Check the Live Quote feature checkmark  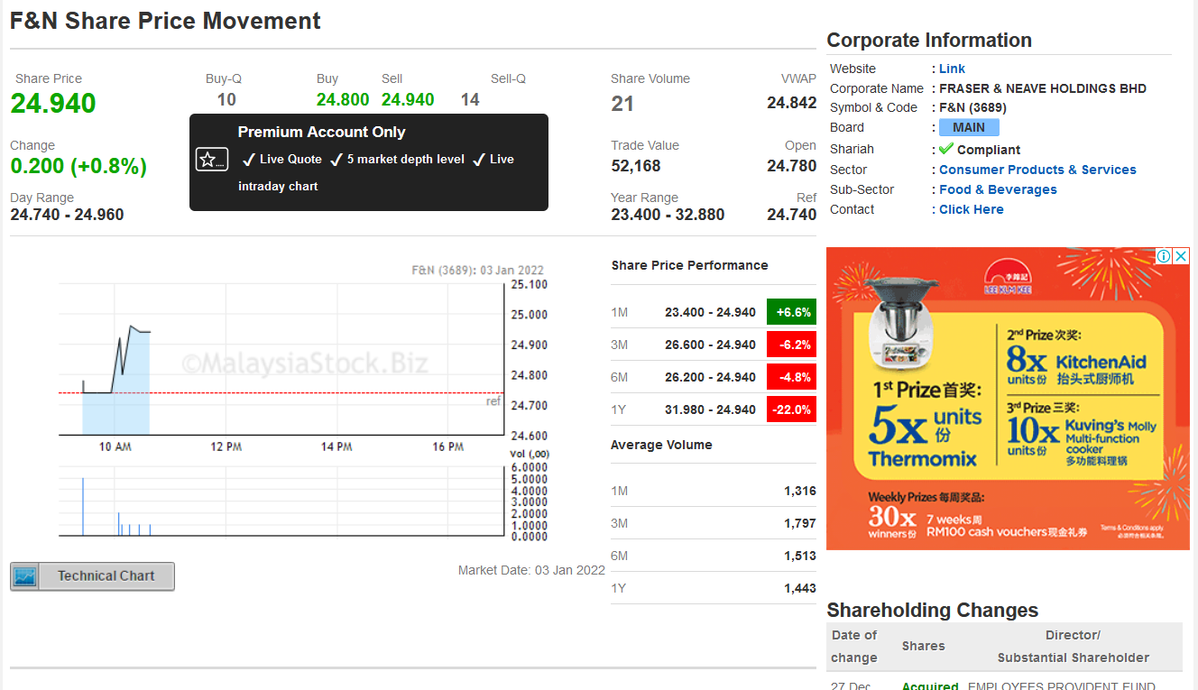(250, 159)
